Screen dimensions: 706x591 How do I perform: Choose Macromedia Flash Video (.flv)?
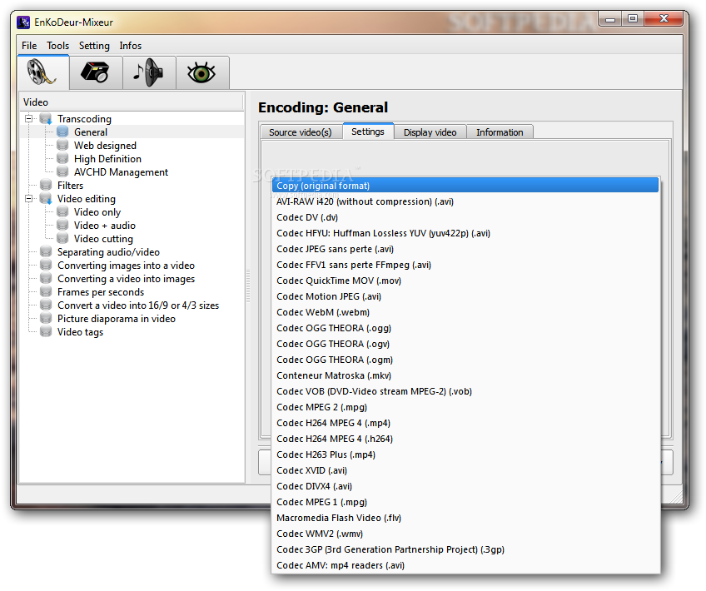(465, 518)
